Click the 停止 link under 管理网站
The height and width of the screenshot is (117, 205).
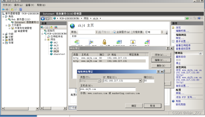(x=178, y=63)
